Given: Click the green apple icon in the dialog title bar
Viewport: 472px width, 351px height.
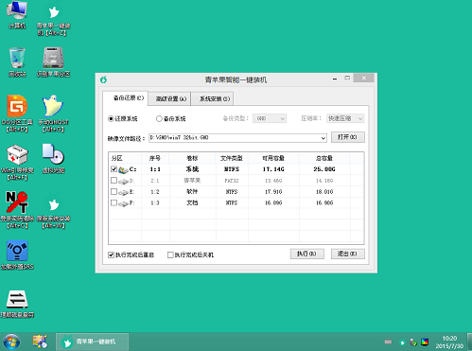Looking at the screenshot, I should point(103,79).
